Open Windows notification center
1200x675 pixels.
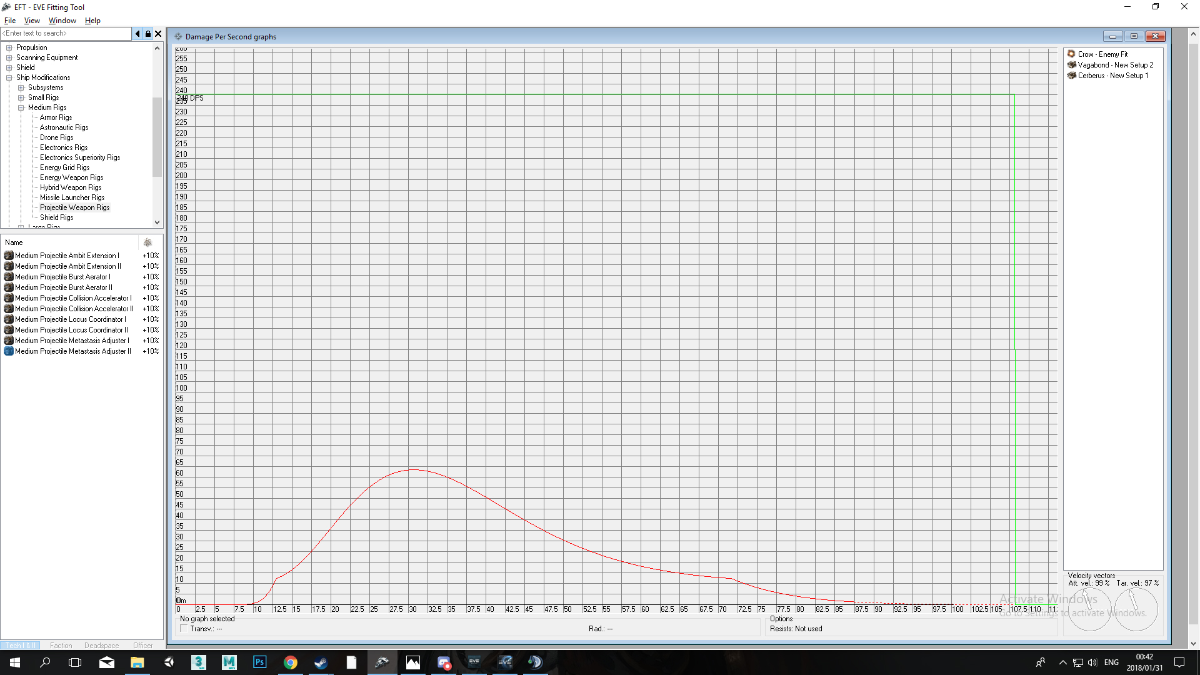(x=1179, y=662)
